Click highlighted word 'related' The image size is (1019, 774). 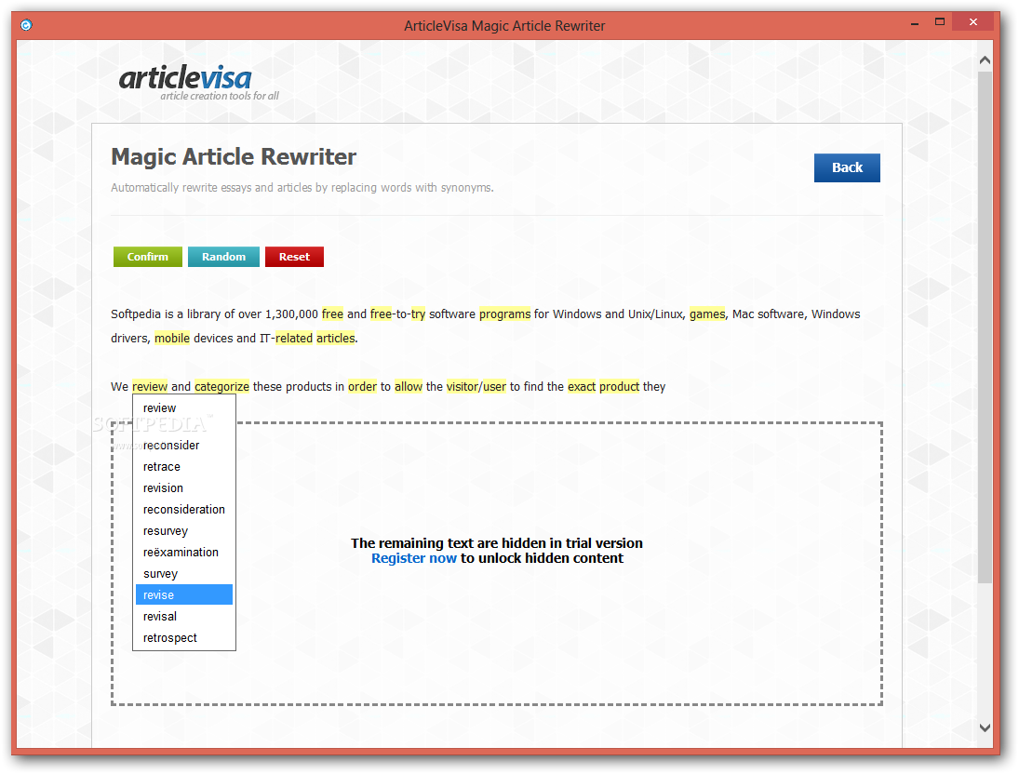294,338
